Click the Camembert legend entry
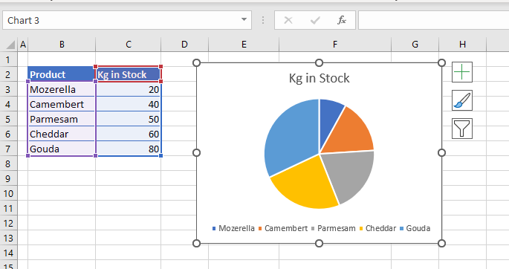509x269 pixels. [x=283, y=228]
